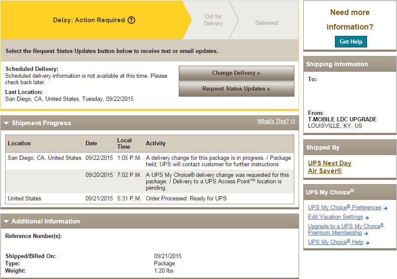
Task: Collapse the Additional Information section triangle
Action: tap(6, 221)
